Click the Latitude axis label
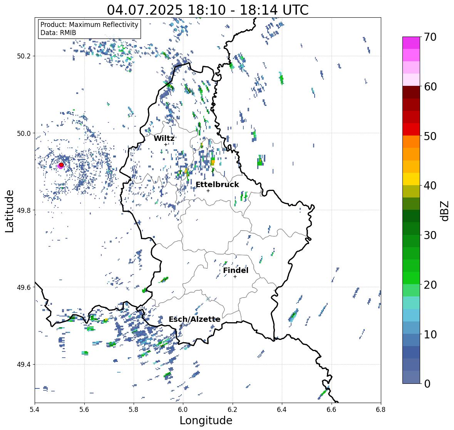 pyautogui.click(x=9, y=211)
